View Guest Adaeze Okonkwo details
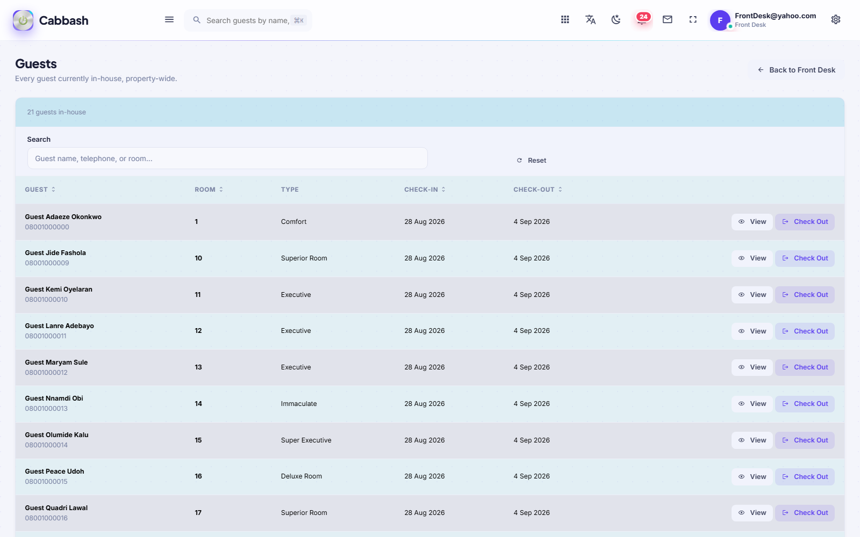860x537 pixels. coord(752,222)
